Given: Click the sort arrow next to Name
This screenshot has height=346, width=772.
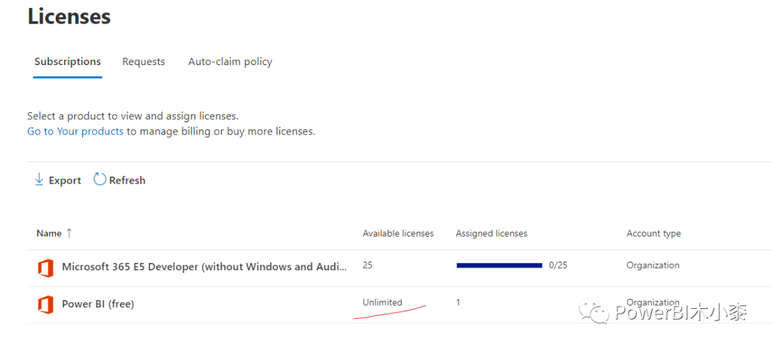Looking at the screenshot, I should click(69, 233).
